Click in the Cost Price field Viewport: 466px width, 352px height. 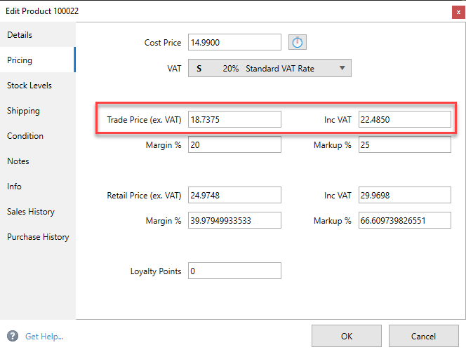(x=234, y=43)
